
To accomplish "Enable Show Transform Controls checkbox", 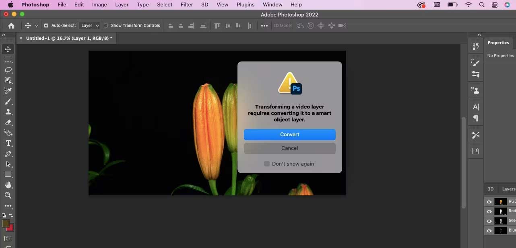I will point(106,26).
